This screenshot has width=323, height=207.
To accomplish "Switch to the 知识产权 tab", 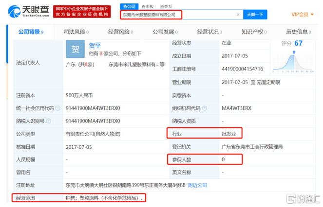I will (x=254, y=32).
